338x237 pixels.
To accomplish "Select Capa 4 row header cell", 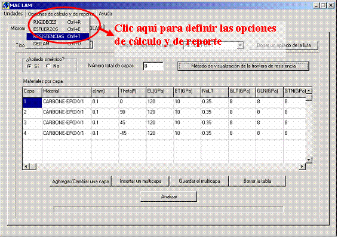I will [x=32, y=134].
